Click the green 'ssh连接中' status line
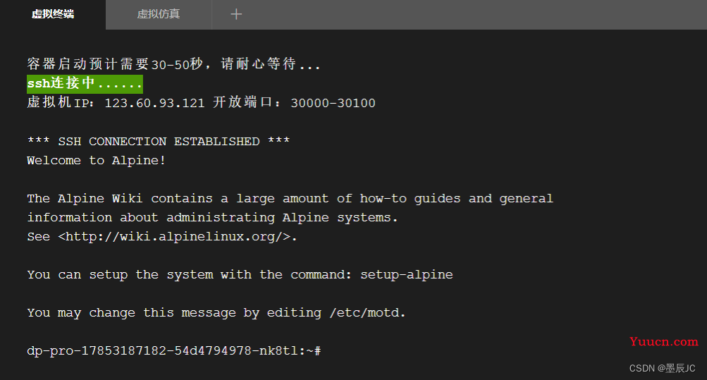Screen dimensions: 707x380 [x=85, y=84]
